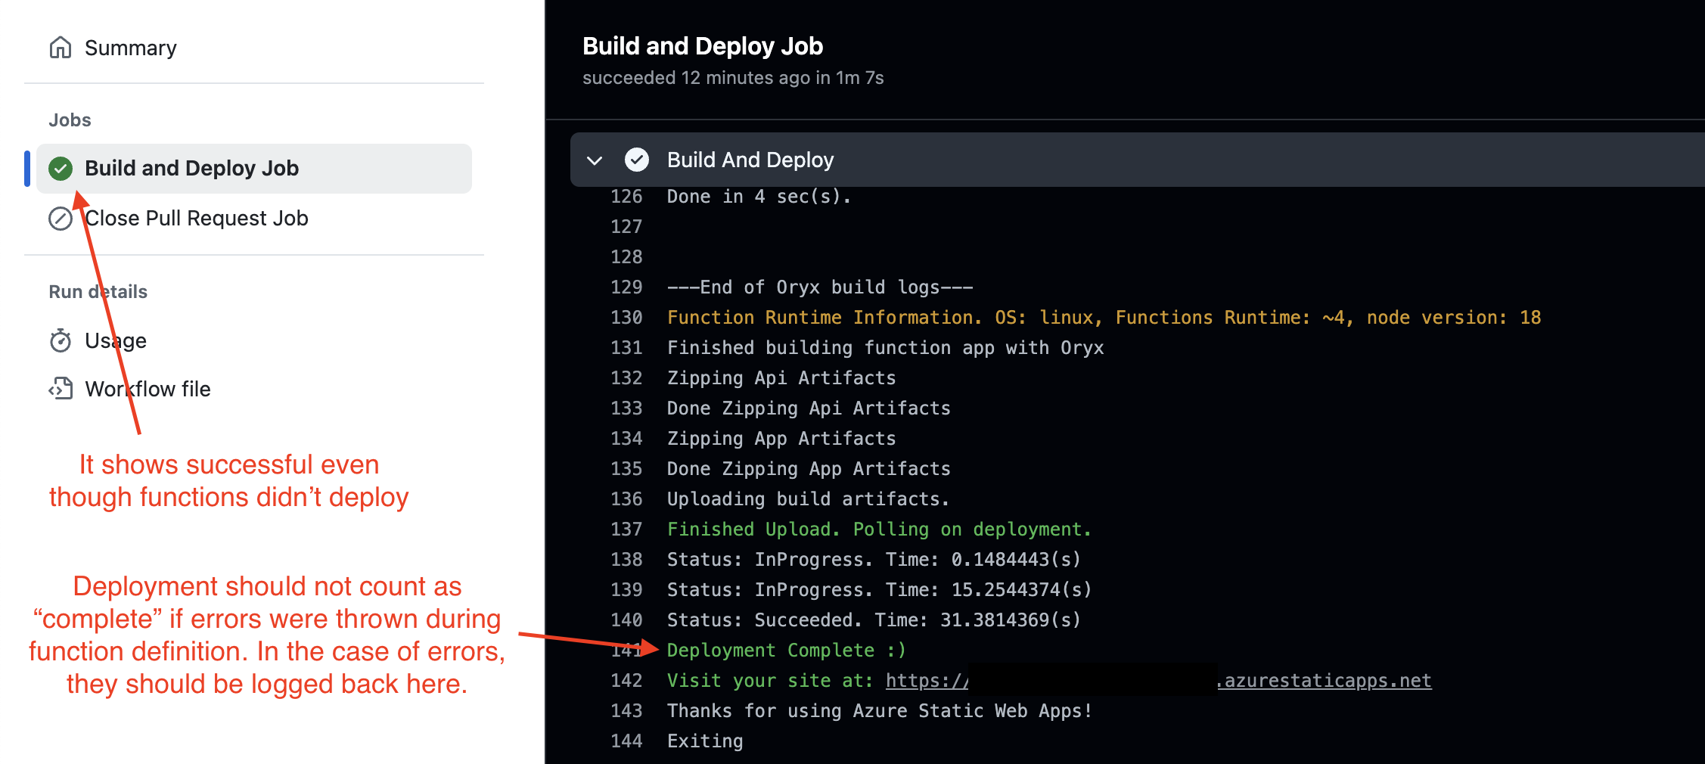Open the Summary page link
This screenshot has height=764, width=1705.
(130, 48)
